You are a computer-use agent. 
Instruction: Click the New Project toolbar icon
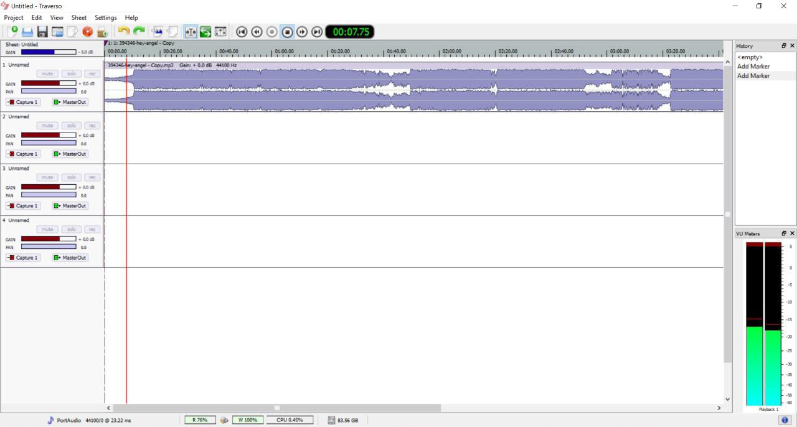[12, 32]
